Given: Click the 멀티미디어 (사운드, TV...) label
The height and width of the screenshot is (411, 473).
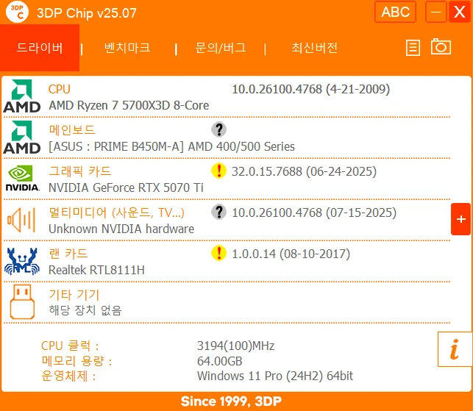Looking at the screenshot, I should point(117,212).
